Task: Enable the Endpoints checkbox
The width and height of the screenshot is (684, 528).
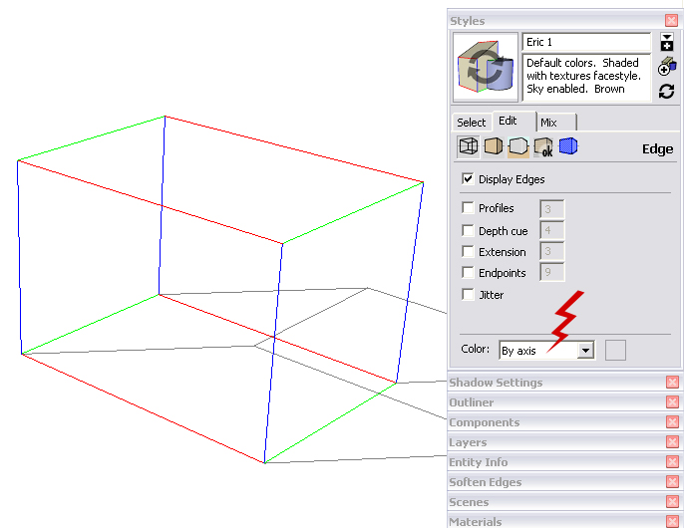Action: pyautogui.click(x=468, y=273)
